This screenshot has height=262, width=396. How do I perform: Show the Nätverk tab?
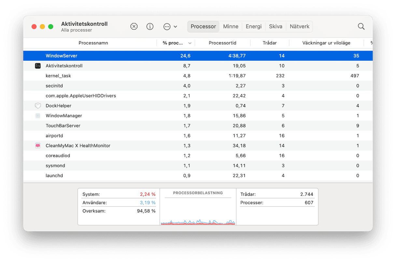(x=299, y=26)
